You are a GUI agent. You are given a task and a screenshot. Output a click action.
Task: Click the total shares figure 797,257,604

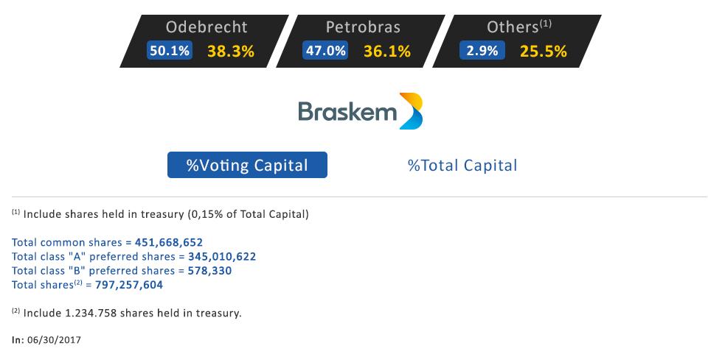point(129,285)
